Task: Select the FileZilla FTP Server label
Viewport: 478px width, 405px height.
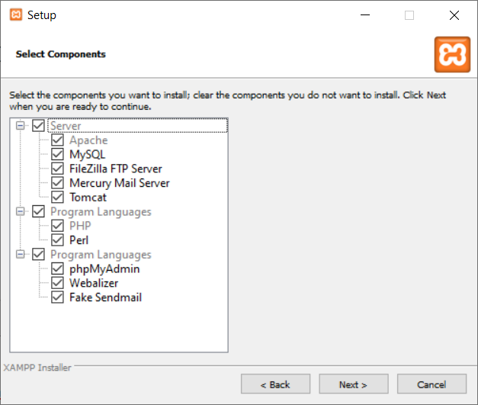Action: [x=116, y=169]
